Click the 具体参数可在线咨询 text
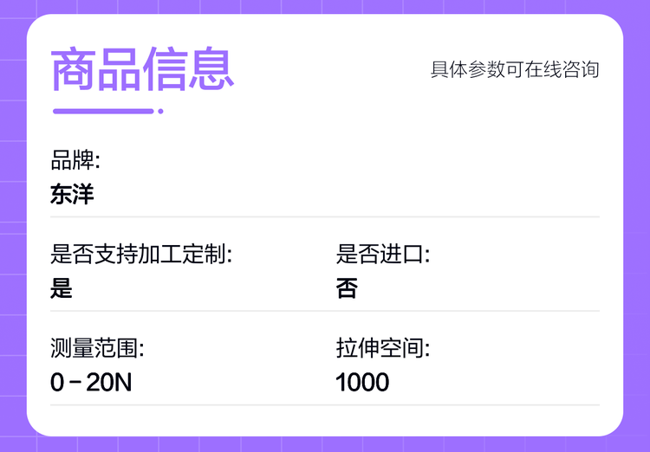Viewport: 650px width, 452px height. pos(515,69)
